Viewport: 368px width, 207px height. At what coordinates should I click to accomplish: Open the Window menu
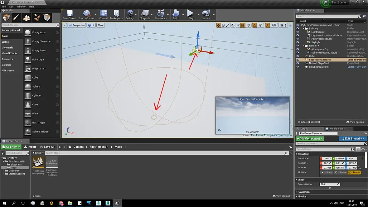(21, 7)
